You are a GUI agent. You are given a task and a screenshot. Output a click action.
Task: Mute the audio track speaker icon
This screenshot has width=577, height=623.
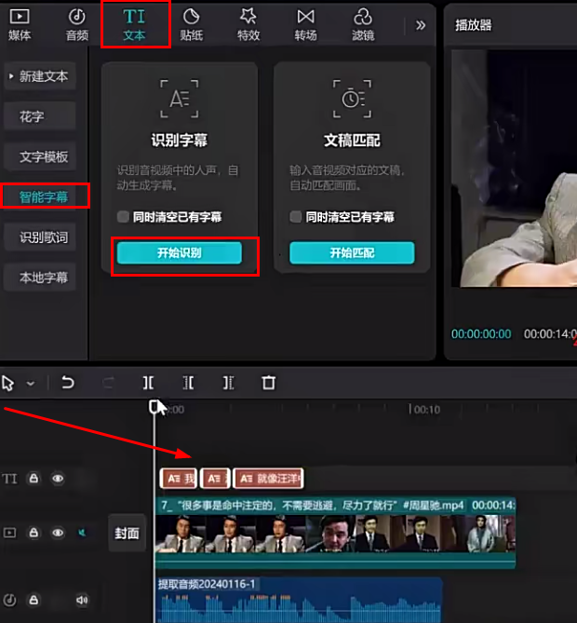pyautogui.click(x=82, y=600)
